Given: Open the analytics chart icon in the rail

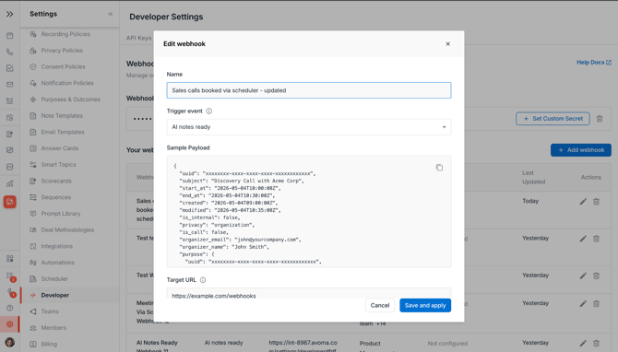Looking at the screenshot, I should [x=10, y=183].
